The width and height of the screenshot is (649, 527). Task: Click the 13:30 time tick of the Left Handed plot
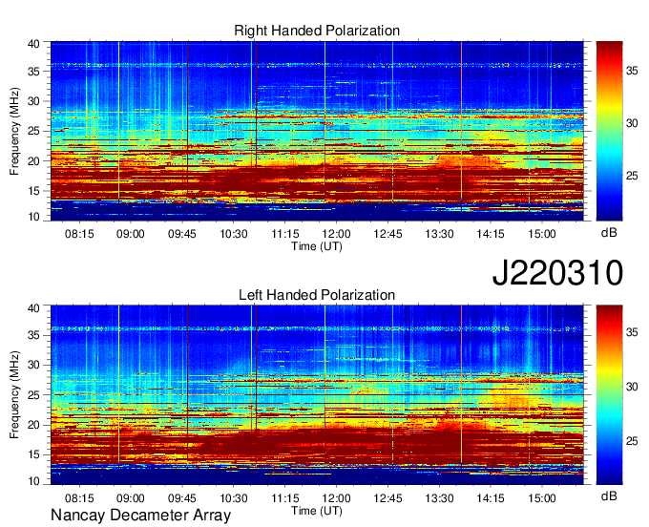point(440,498)
